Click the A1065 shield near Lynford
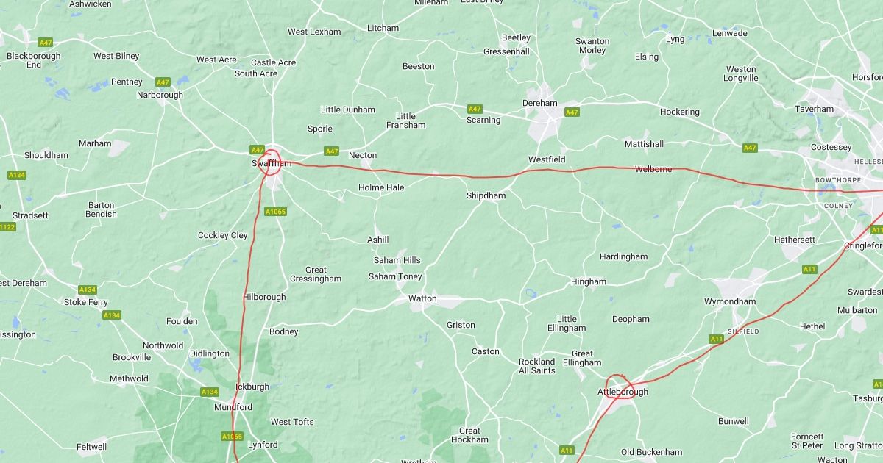 coord(232,437)
